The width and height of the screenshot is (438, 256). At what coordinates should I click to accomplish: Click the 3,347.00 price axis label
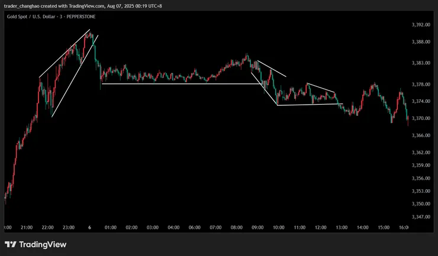coord(421,217)
